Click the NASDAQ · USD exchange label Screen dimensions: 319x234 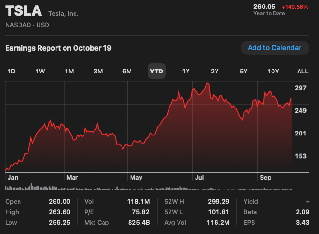27,25
